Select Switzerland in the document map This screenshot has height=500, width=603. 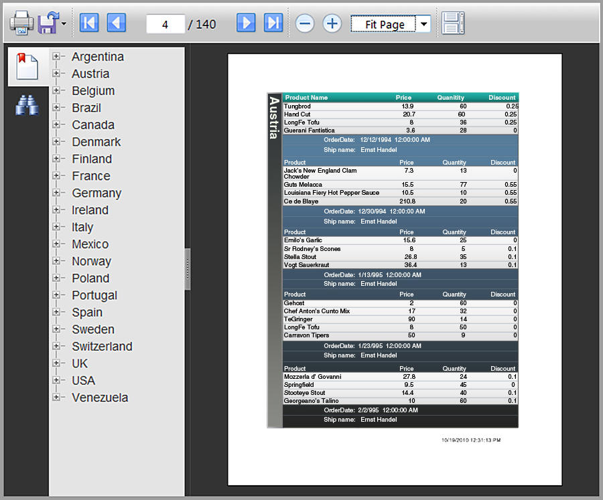102,347
